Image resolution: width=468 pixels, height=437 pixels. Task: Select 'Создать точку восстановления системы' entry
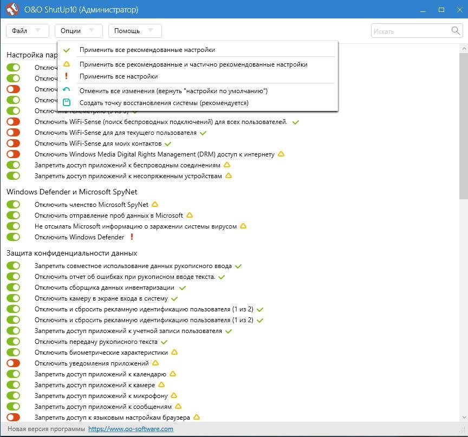tap(198, 102)
